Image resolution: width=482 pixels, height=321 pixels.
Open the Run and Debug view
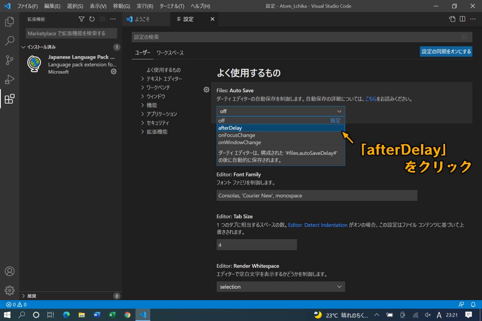coord(10,79)
